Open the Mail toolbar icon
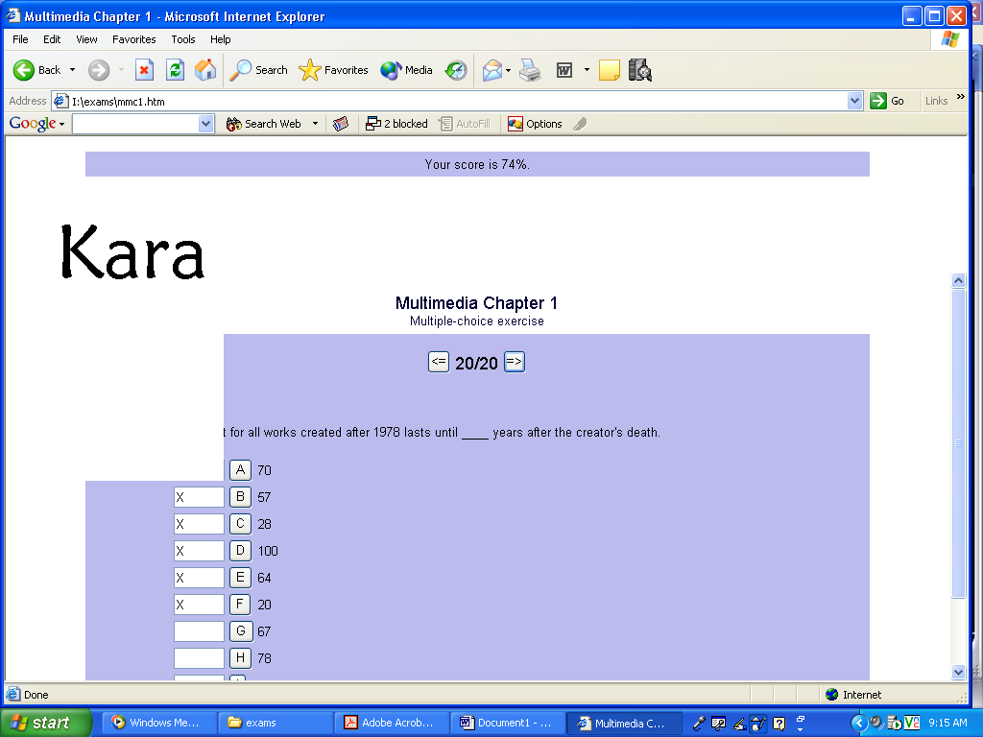This screenshot has height=737, width=983. pyautogui.click(x=492, y=70)
